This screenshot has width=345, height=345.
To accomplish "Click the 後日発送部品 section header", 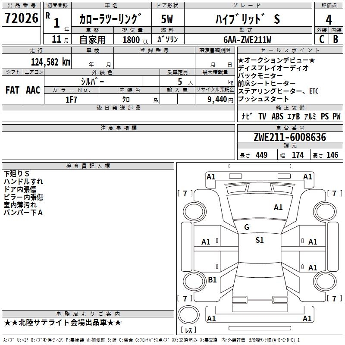I will [118, 107].
